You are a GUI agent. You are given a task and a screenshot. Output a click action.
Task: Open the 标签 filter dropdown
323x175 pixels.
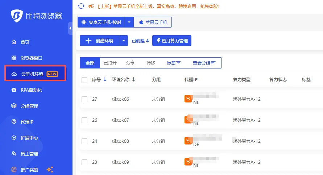[x=173, y=63]
